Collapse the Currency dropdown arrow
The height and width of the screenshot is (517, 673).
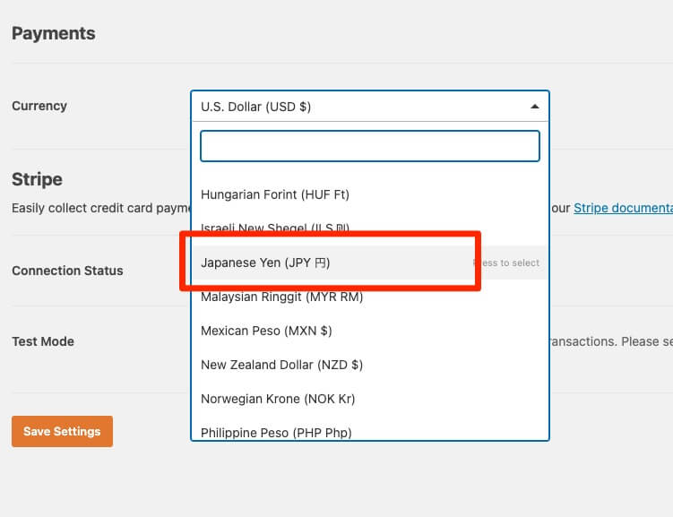tap(534, 107)
